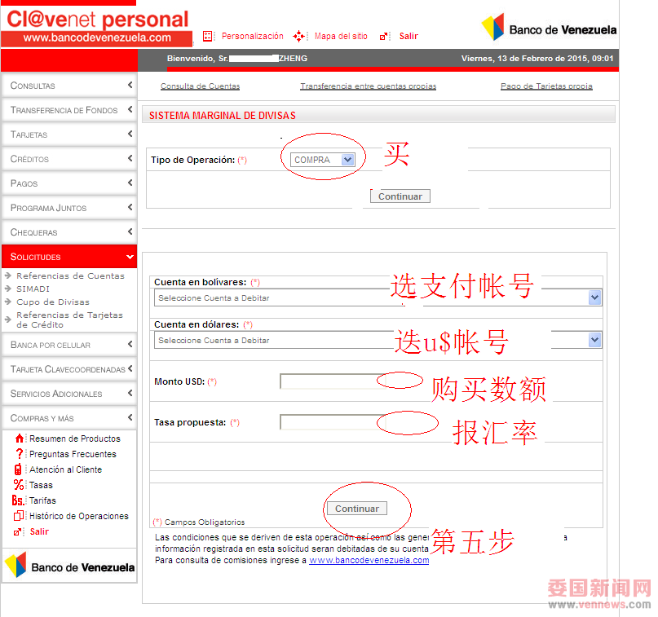This screenshot has height=617, width=658.
Task: Click the Banco de Venezuela logo in header
Action: pos(549,28)
